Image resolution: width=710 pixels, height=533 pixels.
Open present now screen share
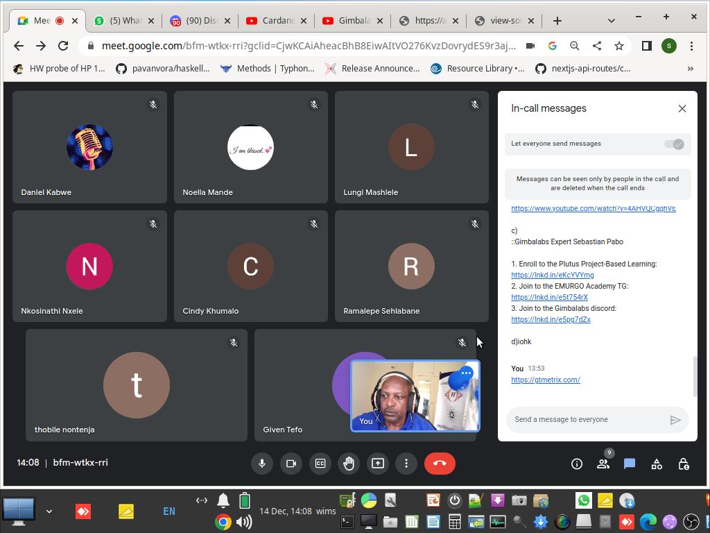[378, 464]
